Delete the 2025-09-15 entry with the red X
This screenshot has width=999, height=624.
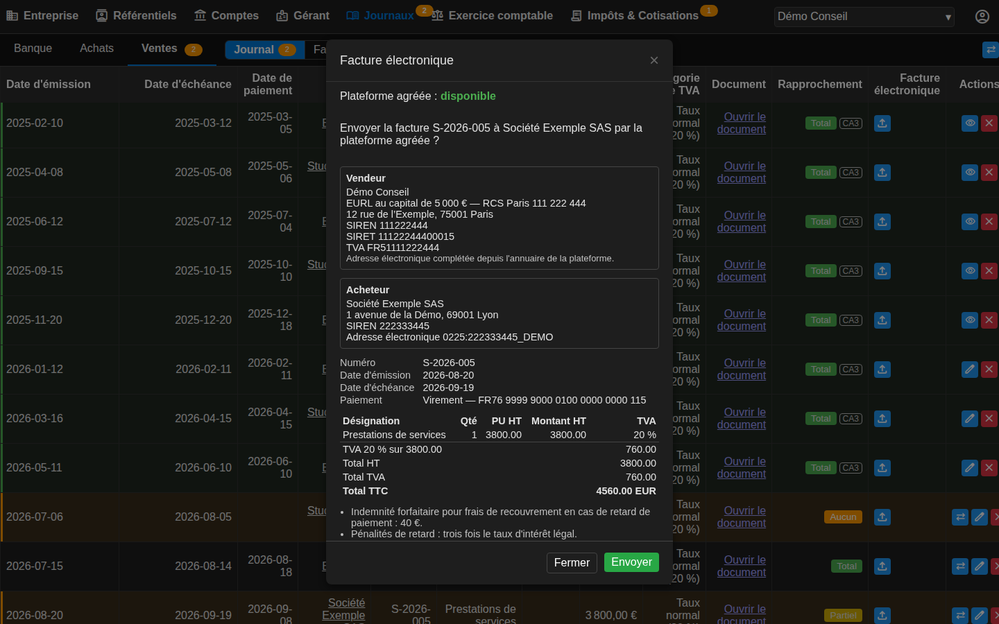click(x=989, y=271)
